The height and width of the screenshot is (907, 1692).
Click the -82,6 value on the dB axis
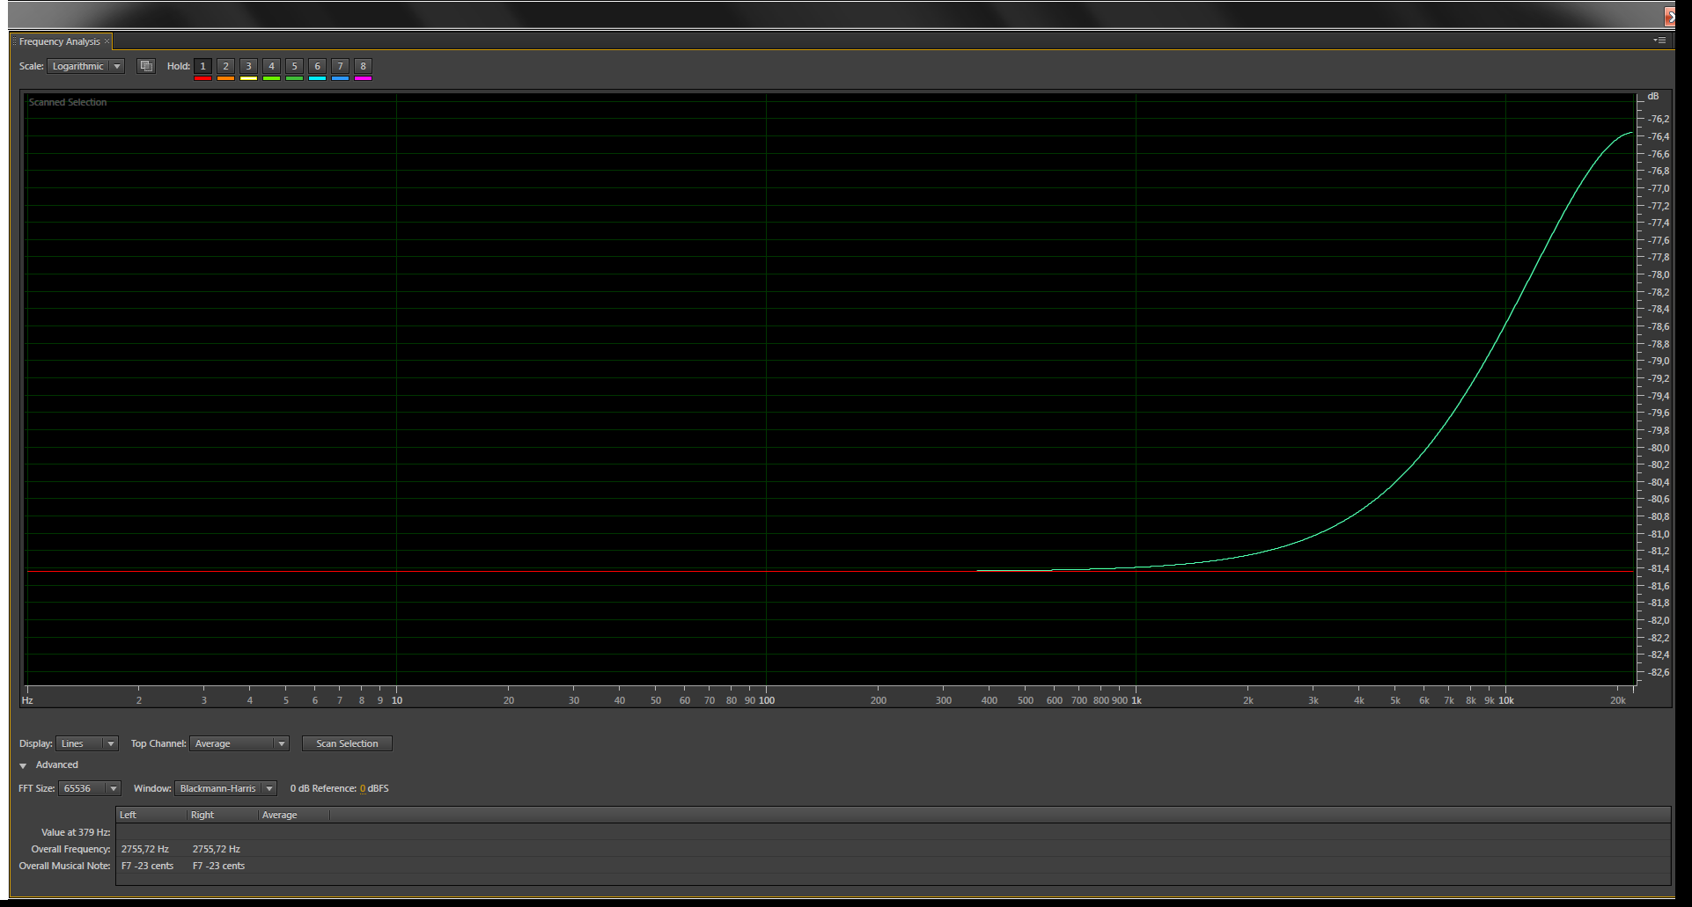[1659, 672]
